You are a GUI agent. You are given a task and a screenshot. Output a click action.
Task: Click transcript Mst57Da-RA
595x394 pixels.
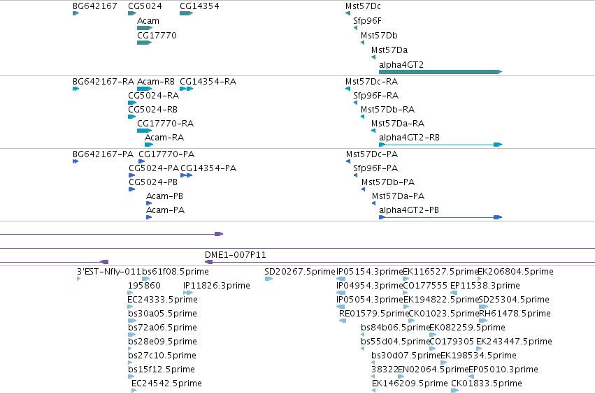click(x=398, y=124)
